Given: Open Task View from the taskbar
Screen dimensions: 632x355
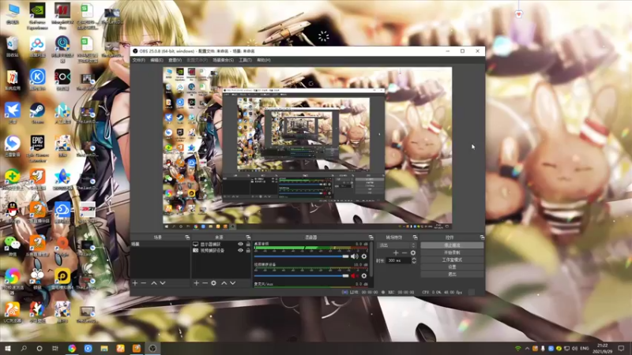Looking at the screenshot, I should pyautogui.click(x=55, y=348).
